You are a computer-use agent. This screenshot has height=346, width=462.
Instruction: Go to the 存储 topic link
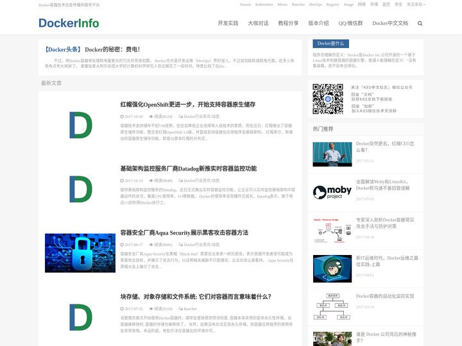(374, 4)
